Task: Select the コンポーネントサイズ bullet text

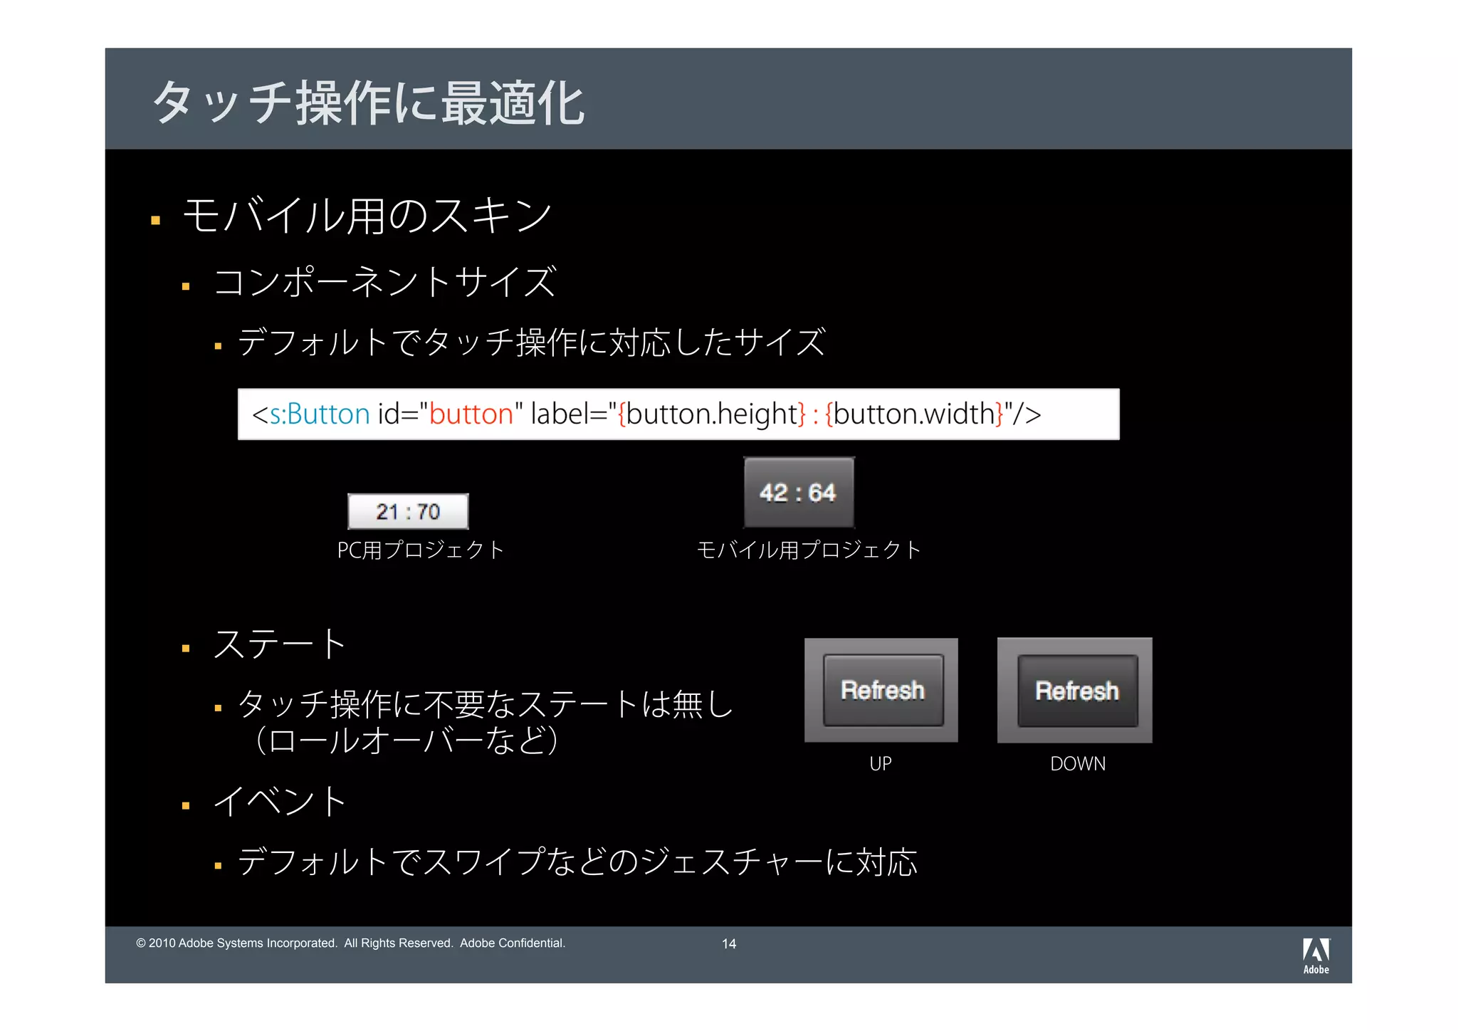Action: (x=384, y=282)
